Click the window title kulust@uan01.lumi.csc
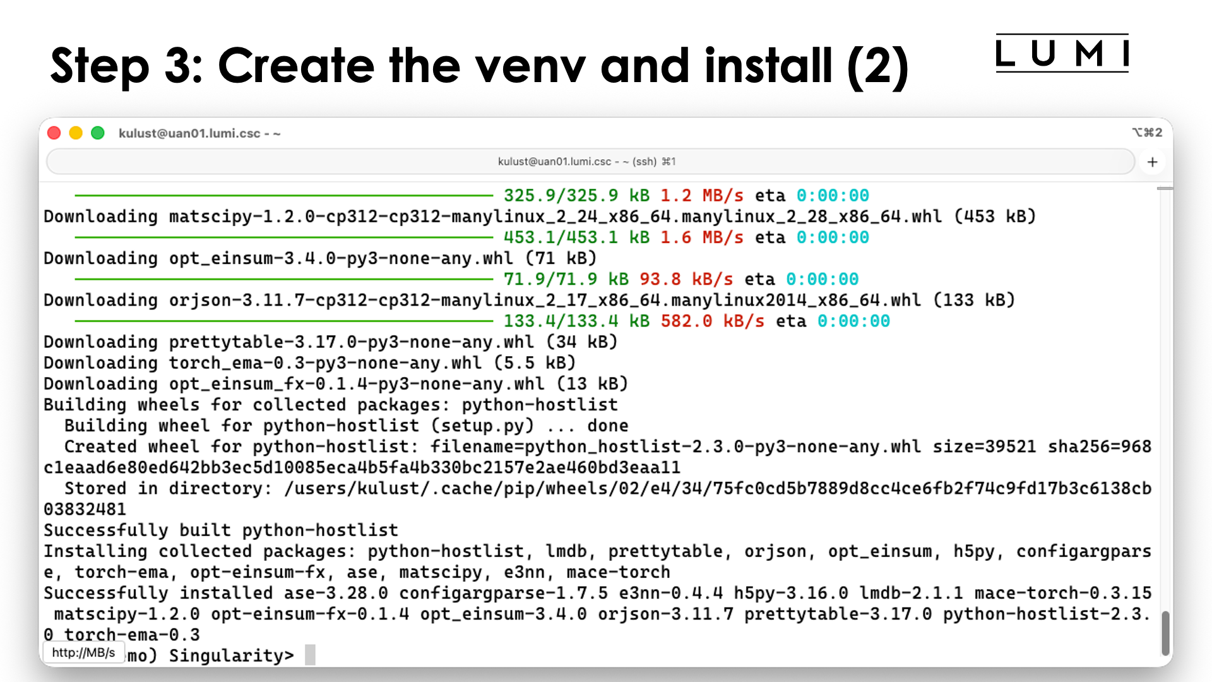 (199, 133)
